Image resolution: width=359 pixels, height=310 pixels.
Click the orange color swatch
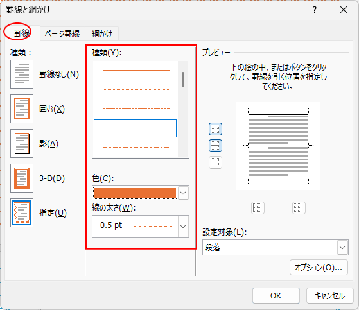[135, 193]
